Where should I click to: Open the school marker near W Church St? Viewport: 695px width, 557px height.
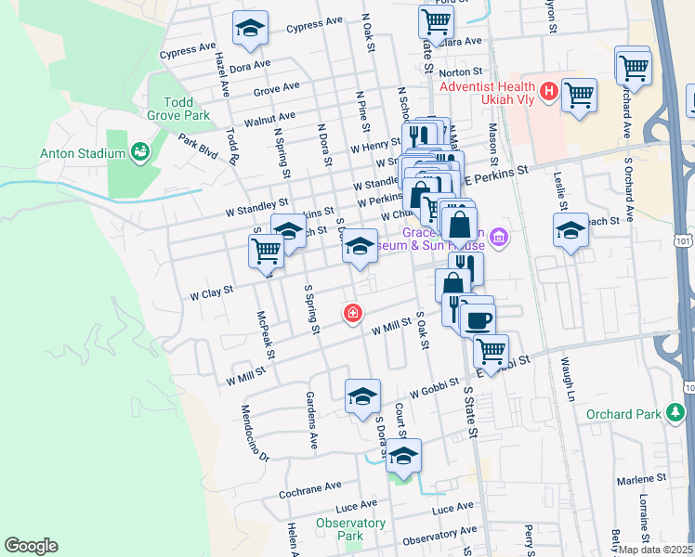[x=289, y=230]
